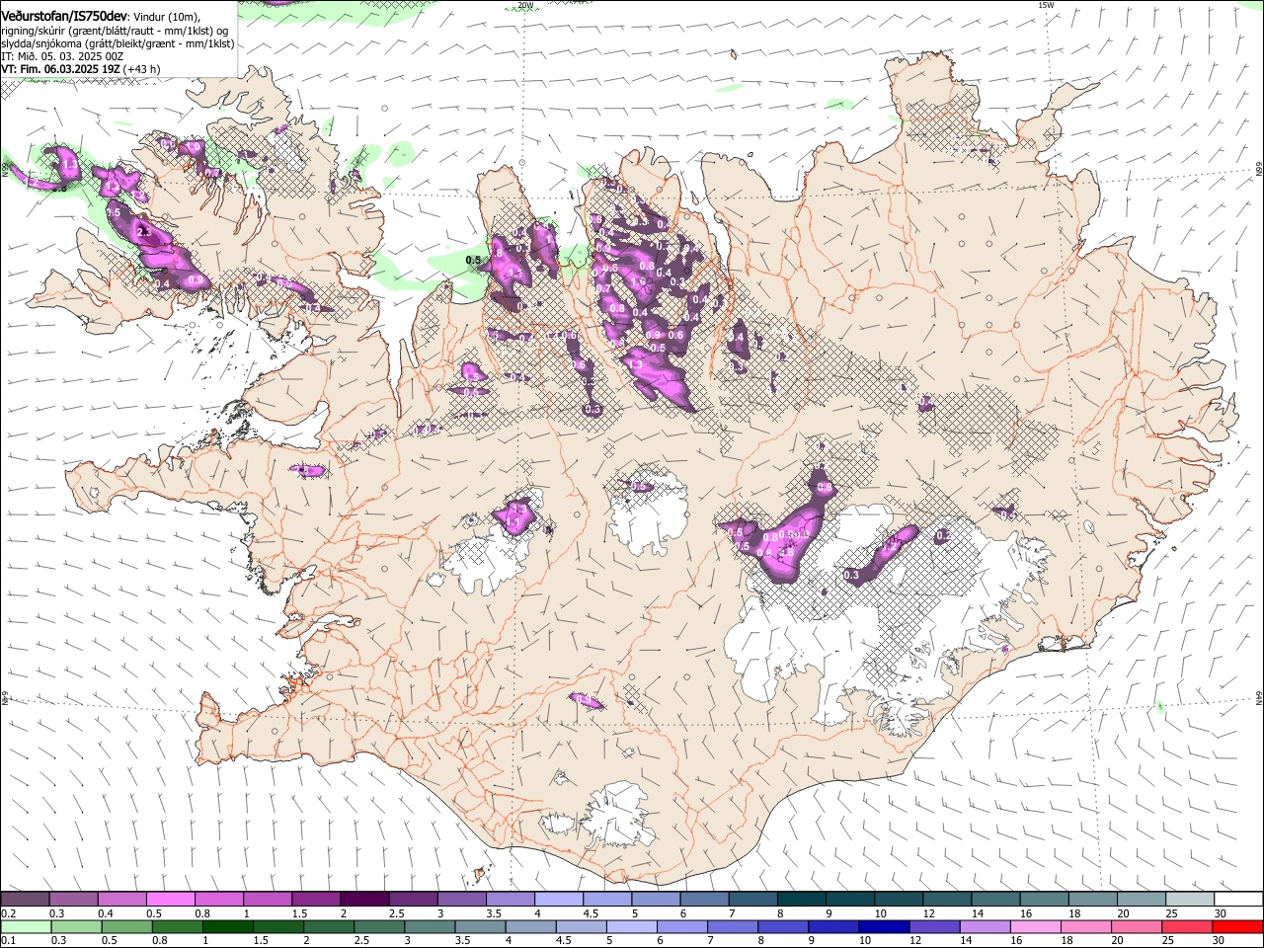The height and width of the screenshot is (948, 1264).
Task: Click the 30 tick label under lower legend row
Action: (x=1220, y=940)
